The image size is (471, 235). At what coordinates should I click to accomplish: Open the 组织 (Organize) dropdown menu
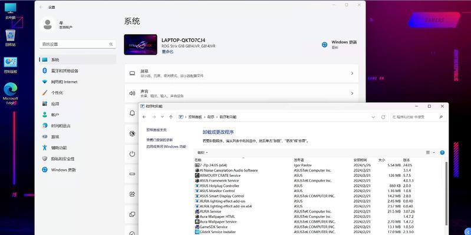(x=202, y=153)
